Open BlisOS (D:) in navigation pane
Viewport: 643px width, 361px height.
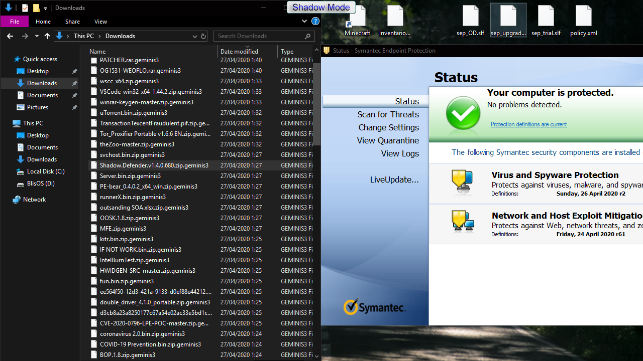(x=41, y=184)
